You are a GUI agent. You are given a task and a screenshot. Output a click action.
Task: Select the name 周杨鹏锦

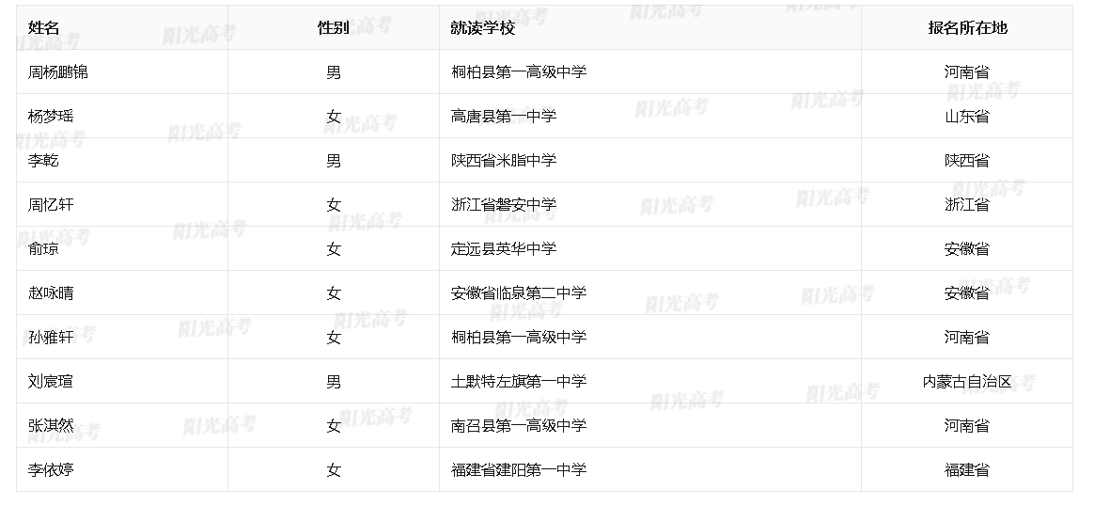(x=58, y=71)
